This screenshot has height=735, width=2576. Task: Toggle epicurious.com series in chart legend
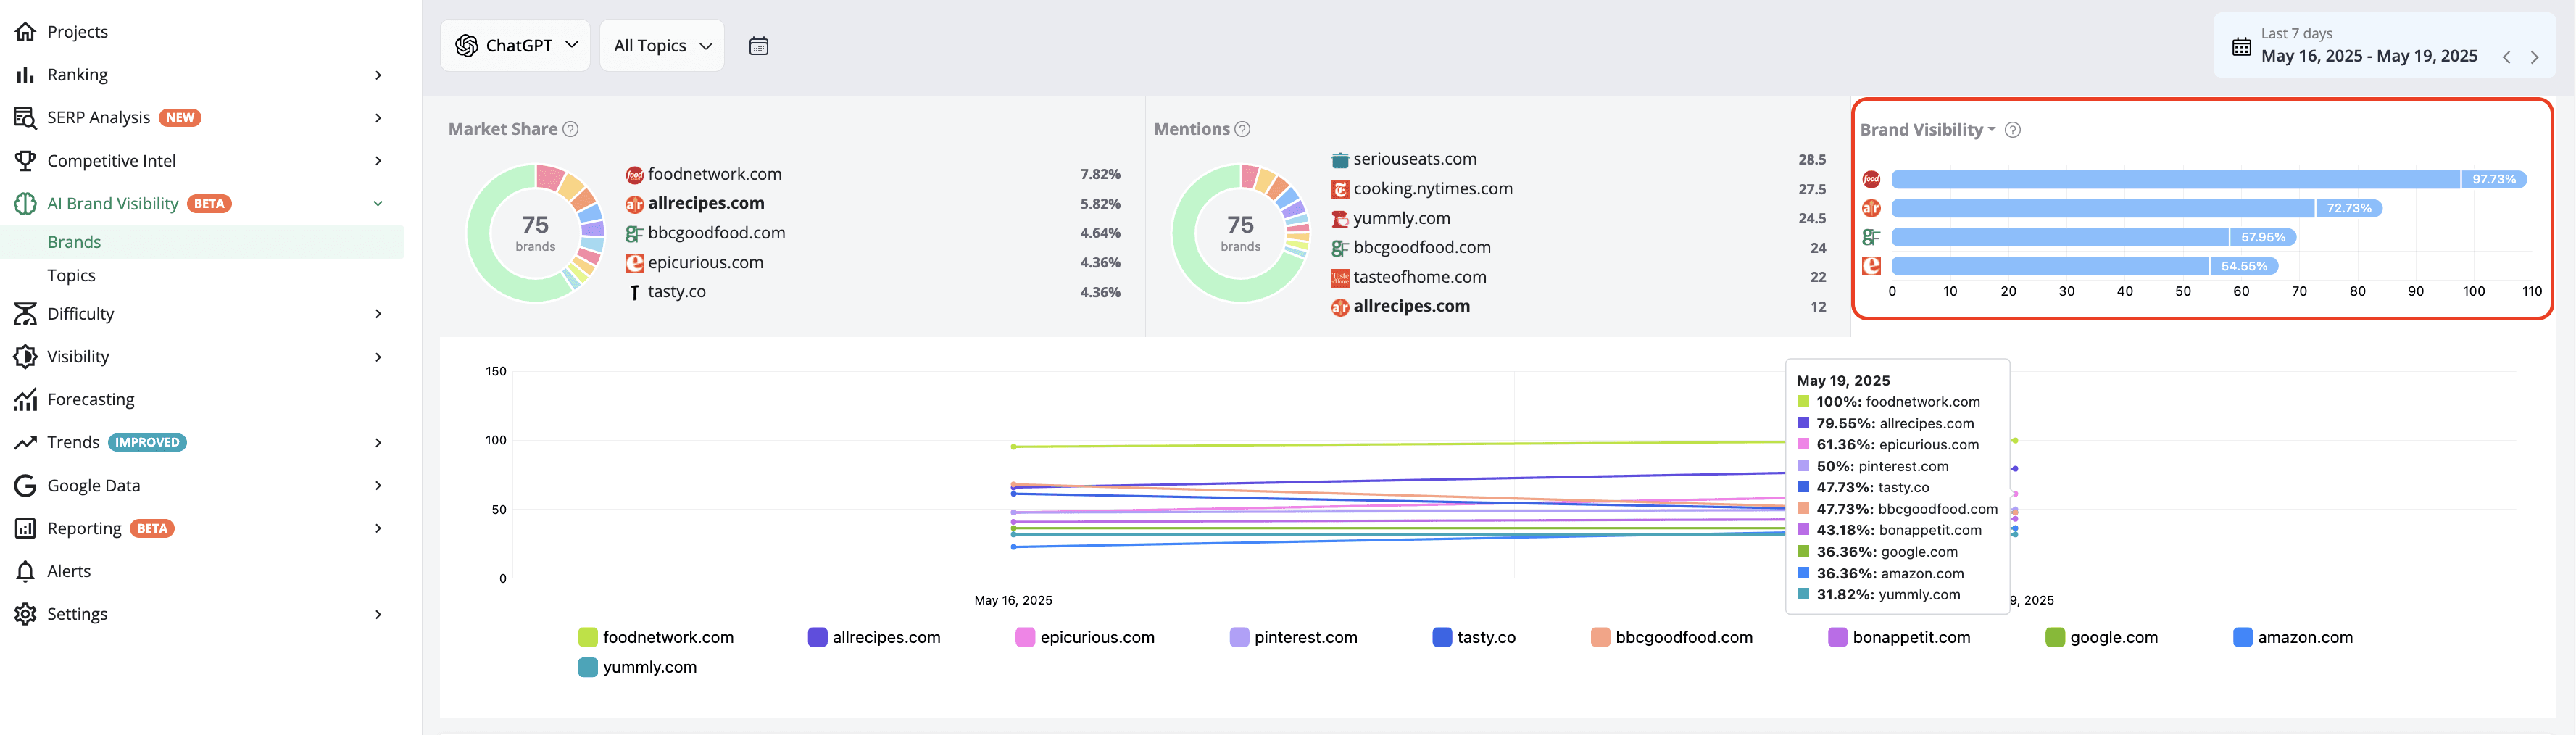pos(1085,637)
